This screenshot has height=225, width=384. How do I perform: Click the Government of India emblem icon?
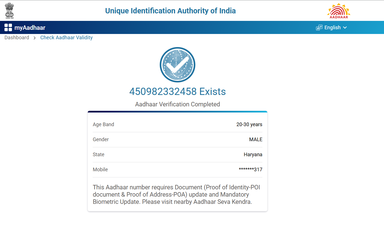coord(9,11)
